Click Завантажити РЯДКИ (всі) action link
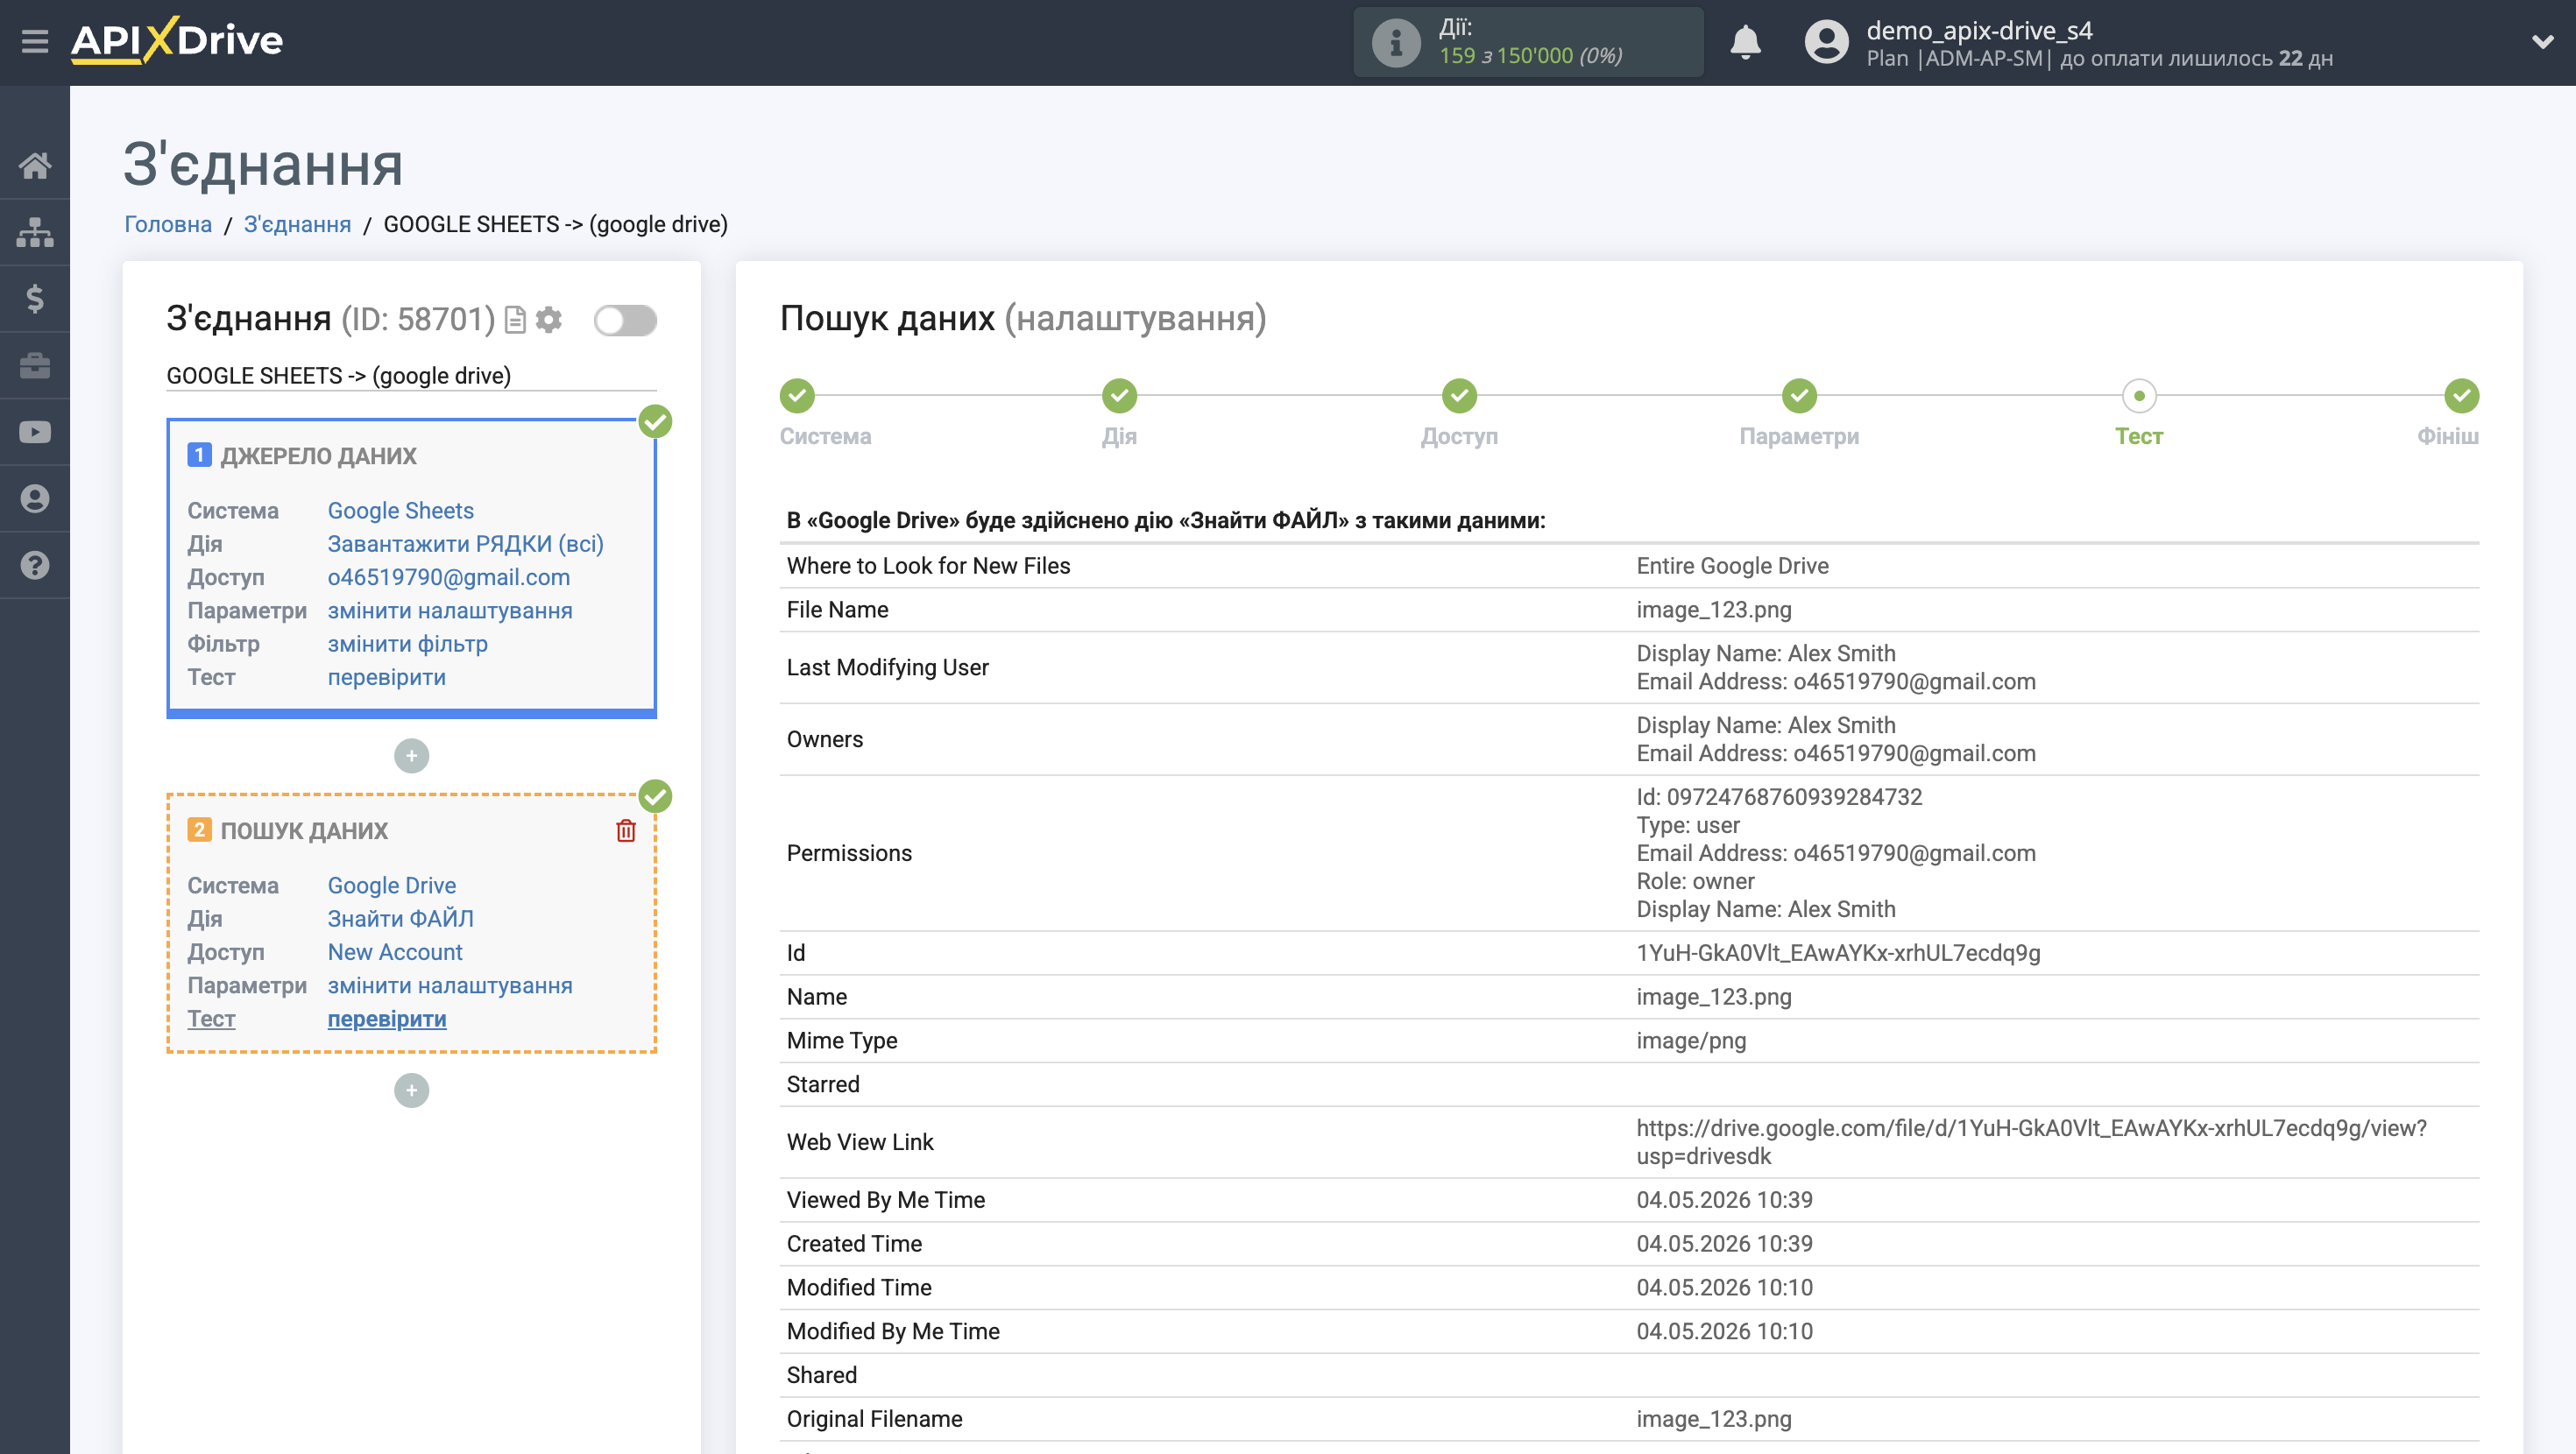This screenshot has height=1454, width=2576. 465,544
